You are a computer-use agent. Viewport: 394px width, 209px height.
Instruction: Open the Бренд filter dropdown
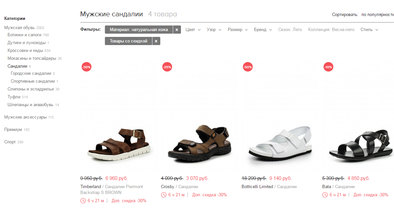(x=263, y=30)
